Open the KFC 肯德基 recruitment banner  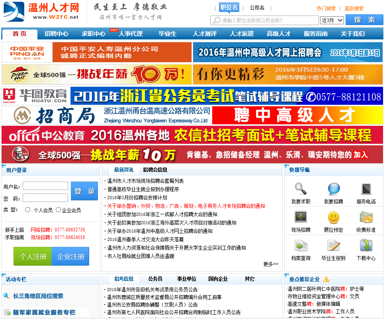tap(192, 155)
